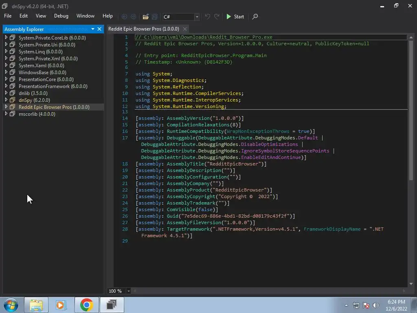Select System.Xaml (6.0.0.0) assembly
The height and width of the screenshot is (313, 417).
click(41, 66)
